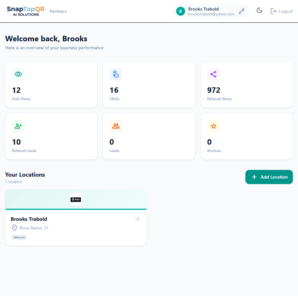Click the location pin icon near Boca Raton
The height and width of the screenshot is (296, 298).
[14, 228]
